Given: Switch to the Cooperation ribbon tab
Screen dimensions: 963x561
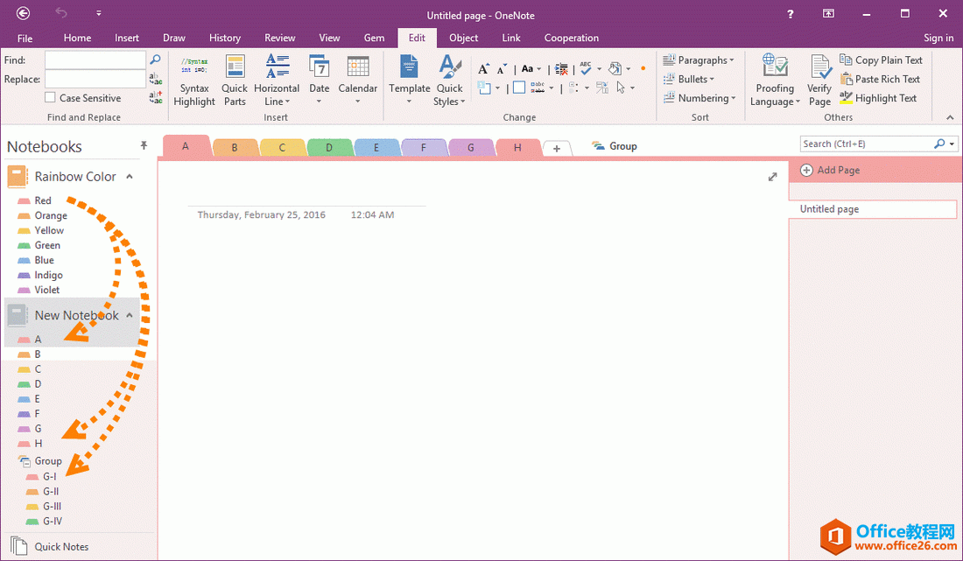Looking at the screenshot, I should pos(571,38).
